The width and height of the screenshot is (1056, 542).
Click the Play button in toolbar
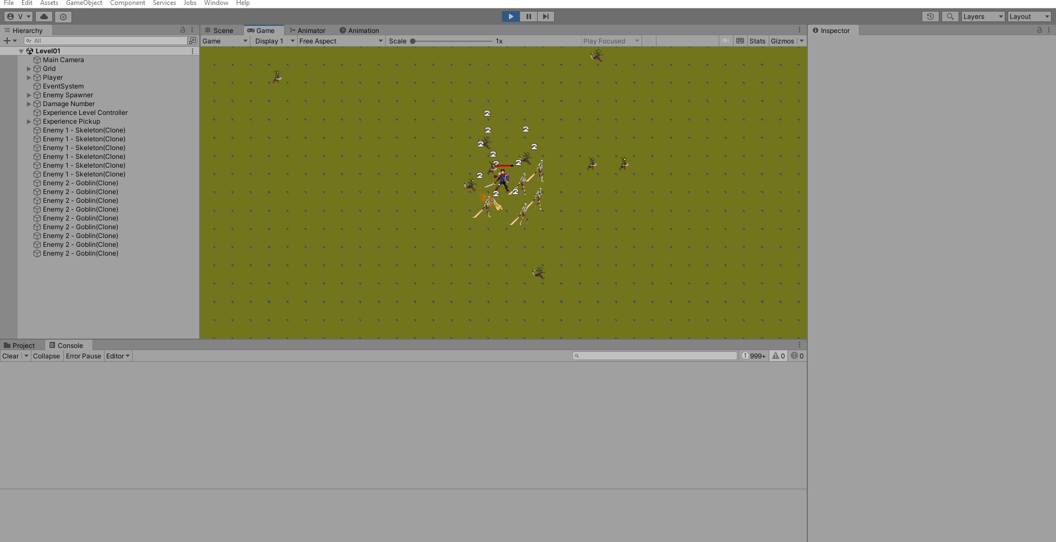511,16
